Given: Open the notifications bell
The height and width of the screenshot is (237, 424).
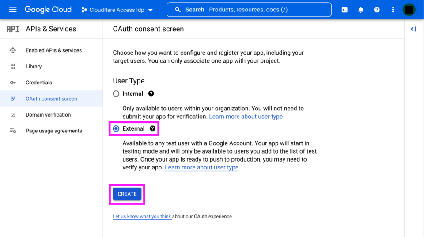Looking at the screenshot, I should (360, 10).
